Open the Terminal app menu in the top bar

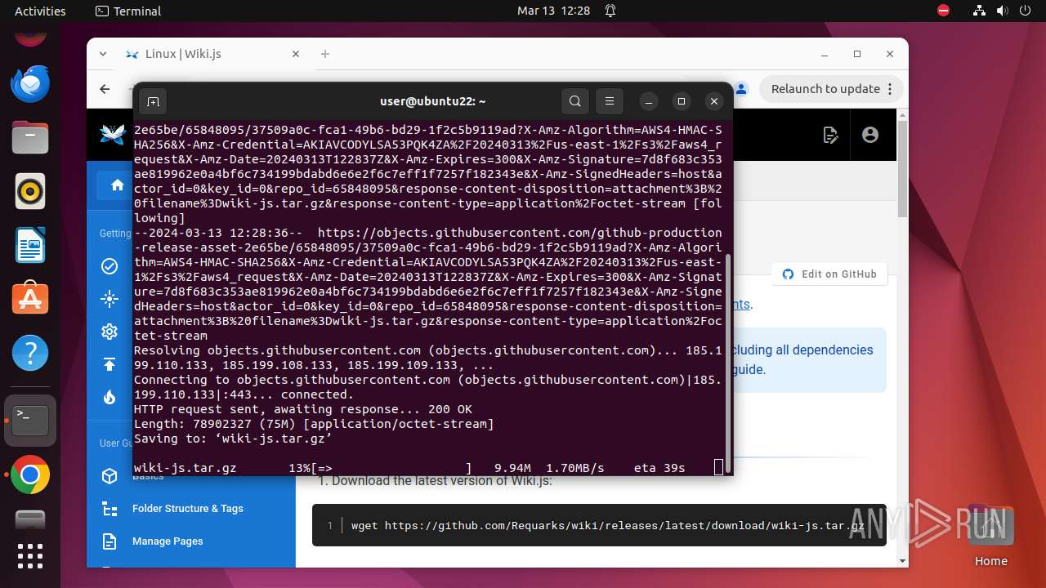[x=128, y=11]
